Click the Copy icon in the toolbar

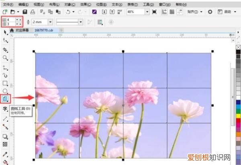50,12
